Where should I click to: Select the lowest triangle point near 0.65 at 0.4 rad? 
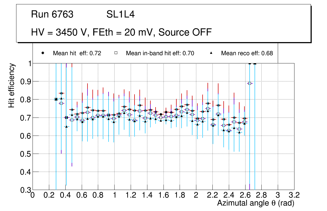[x=66, y=127]
